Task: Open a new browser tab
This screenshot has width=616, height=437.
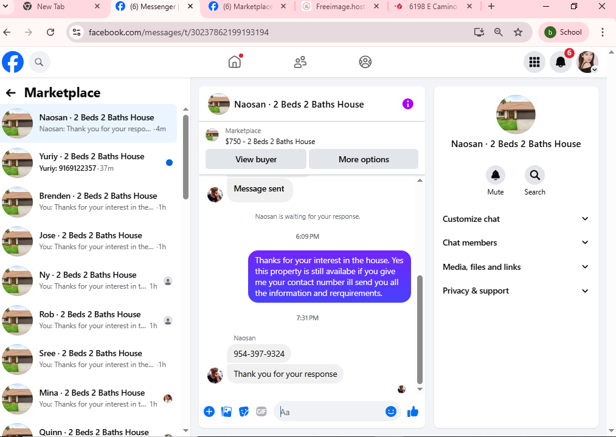Action: pos(491,7)
